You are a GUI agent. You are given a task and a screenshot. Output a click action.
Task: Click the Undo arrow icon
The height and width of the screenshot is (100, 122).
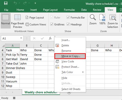[x=15, y=3]
